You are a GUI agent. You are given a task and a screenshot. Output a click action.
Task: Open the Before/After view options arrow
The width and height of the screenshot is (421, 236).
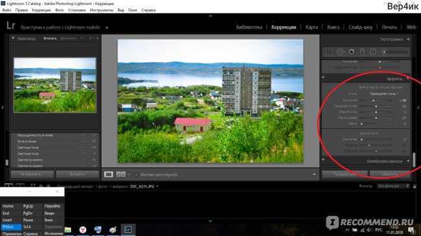coord(129,175)
